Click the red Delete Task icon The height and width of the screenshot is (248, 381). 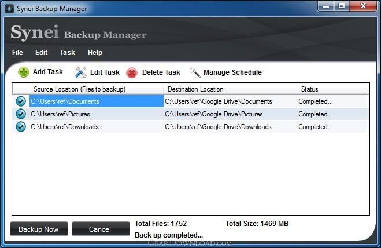(x=132, y=72)
